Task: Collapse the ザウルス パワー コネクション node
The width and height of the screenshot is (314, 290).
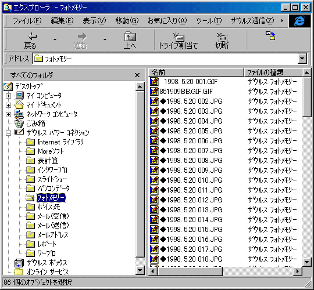Action: 8,133
